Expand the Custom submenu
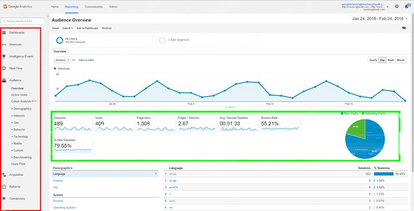Image resolution: width=414 pixels, height=211 pixels. [x=18, y=150]
